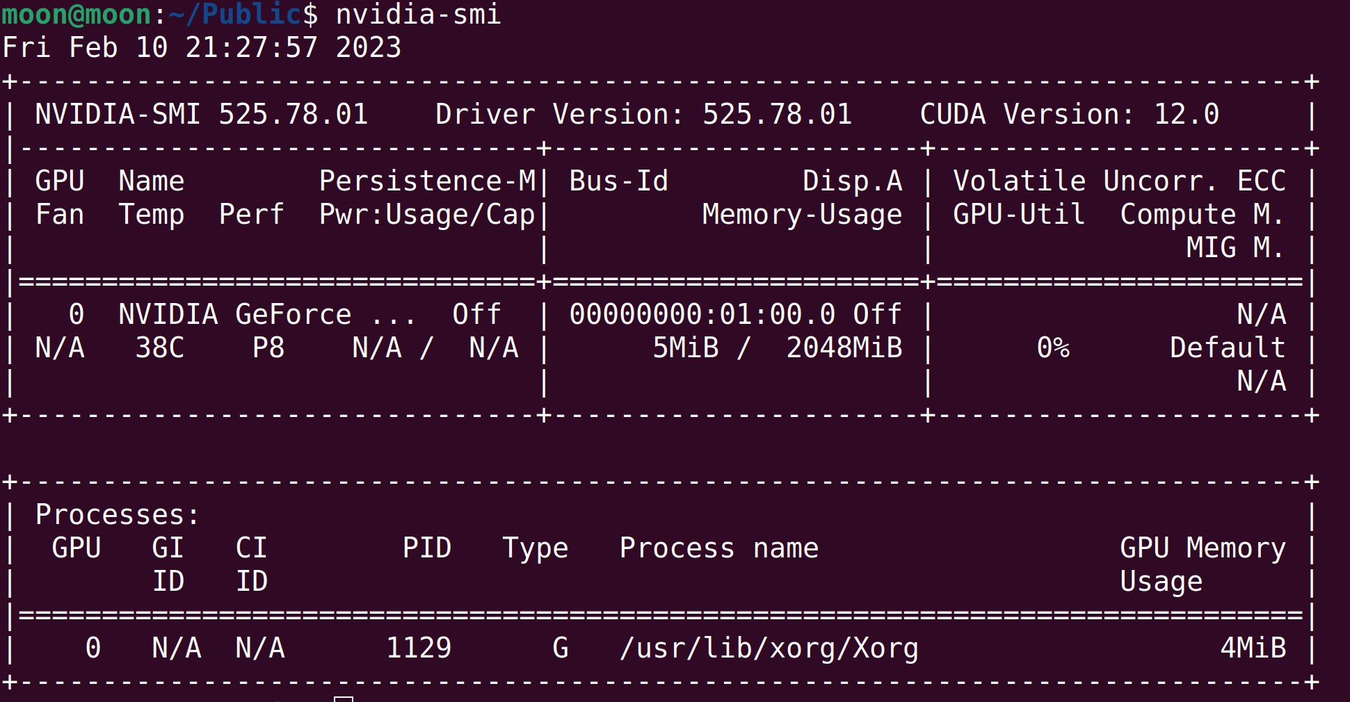1350x702 pixels.
Task: Click the process path "/usr/lib/xorg/Xorg"
Action: (769, 648)
